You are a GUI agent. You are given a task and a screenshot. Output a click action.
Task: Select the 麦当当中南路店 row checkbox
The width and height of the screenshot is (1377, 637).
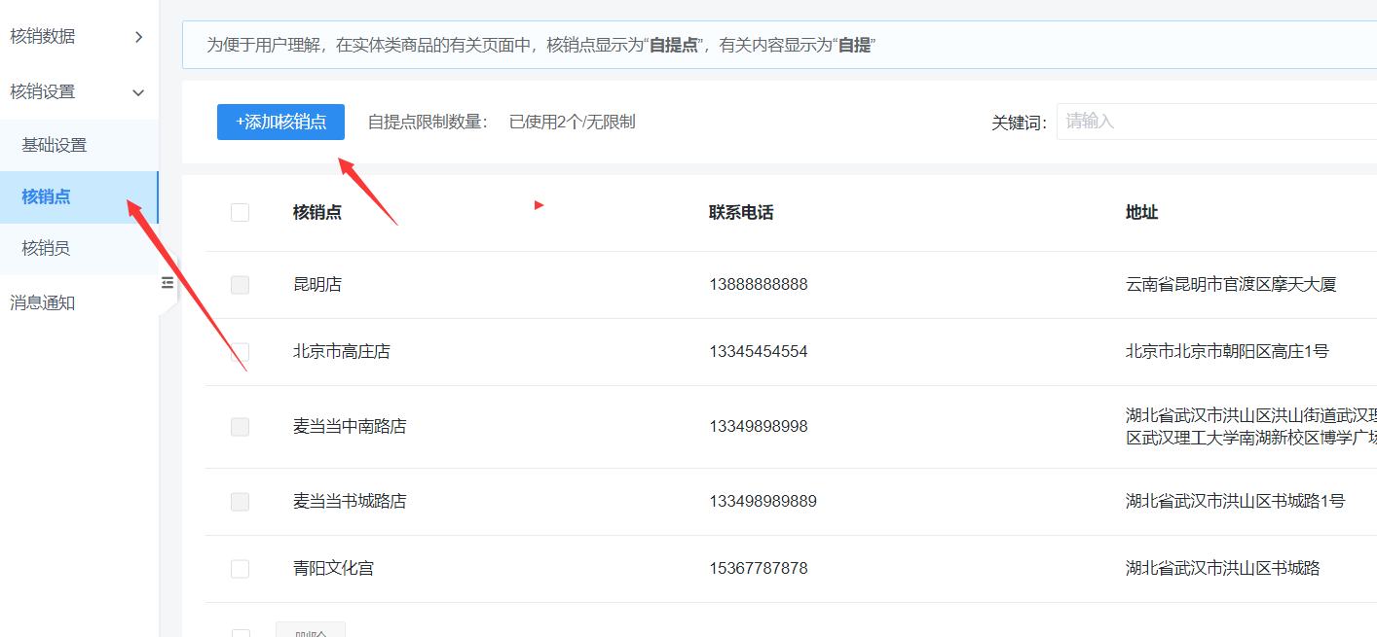coord(240,427)
